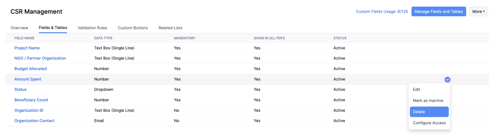Switch to the Related Lists tab

[x=170, y=28]
